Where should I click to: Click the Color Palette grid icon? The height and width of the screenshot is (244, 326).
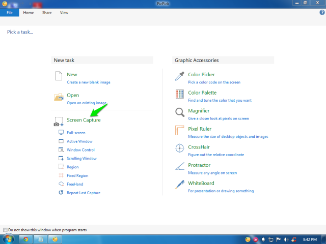click(180, 94)
